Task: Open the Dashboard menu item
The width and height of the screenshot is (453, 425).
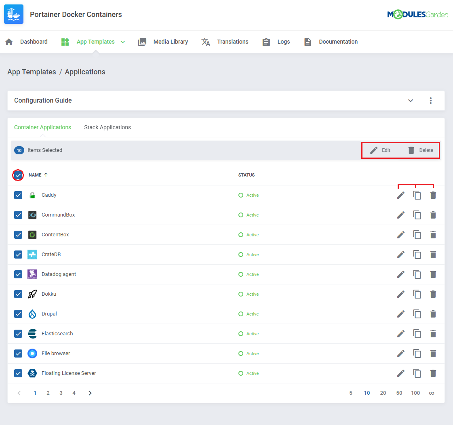Action: 26,42
